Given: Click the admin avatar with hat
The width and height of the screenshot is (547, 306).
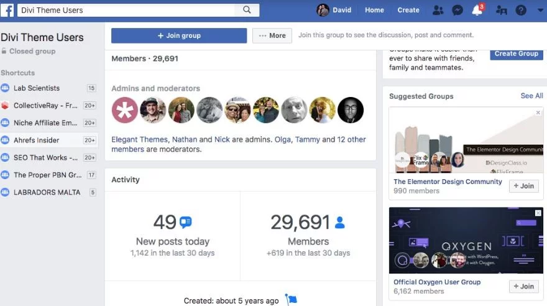Looking at the screenshot, I should click(153, 110).
